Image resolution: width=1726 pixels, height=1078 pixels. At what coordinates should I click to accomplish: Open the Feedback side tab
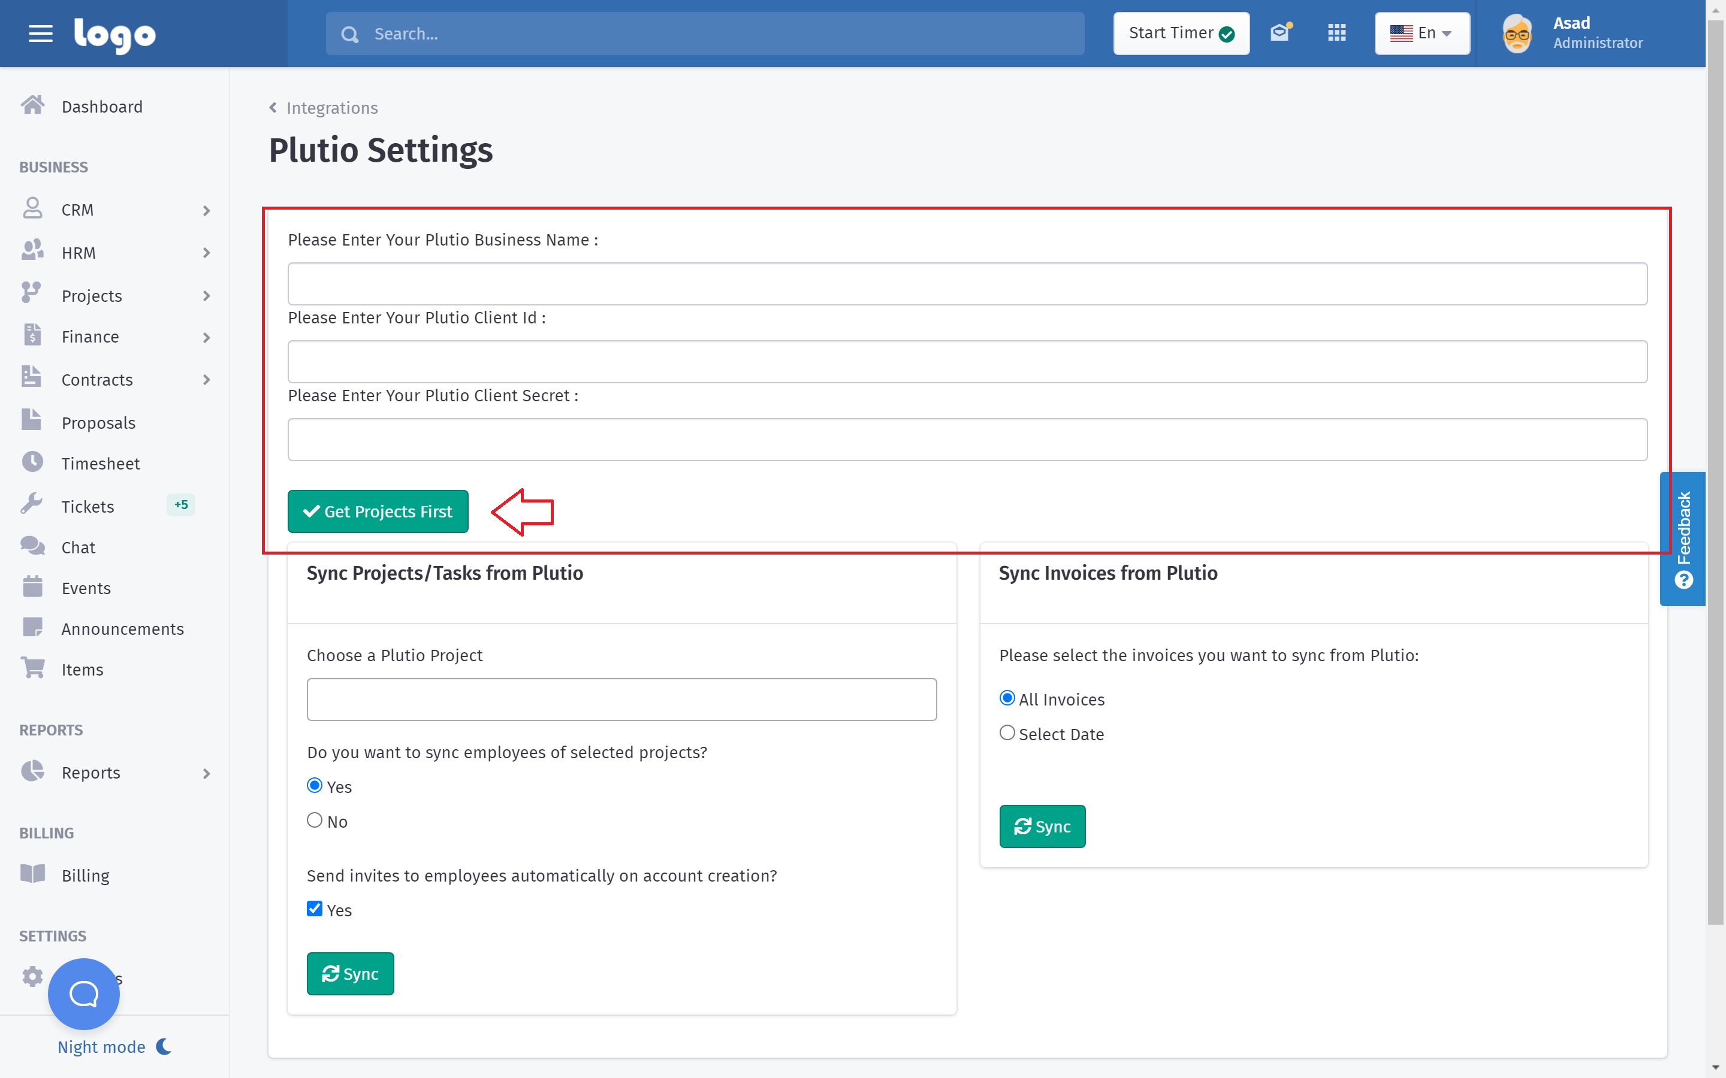[x=1683, y=538]
